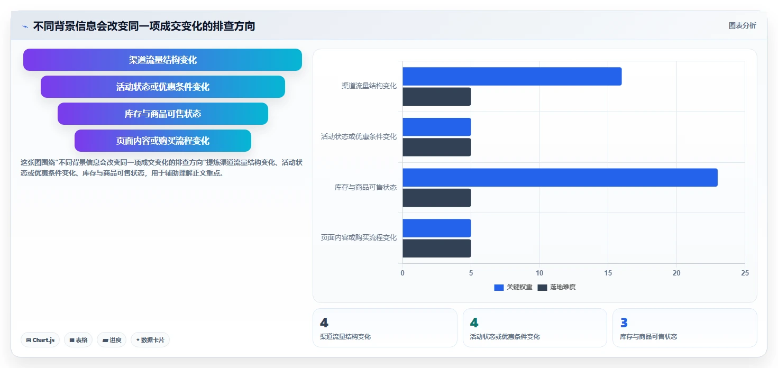Click the blue bar for 库存与商品可售状态
The width and height of the screenshot is (778, 368).
tap(560, 178)
